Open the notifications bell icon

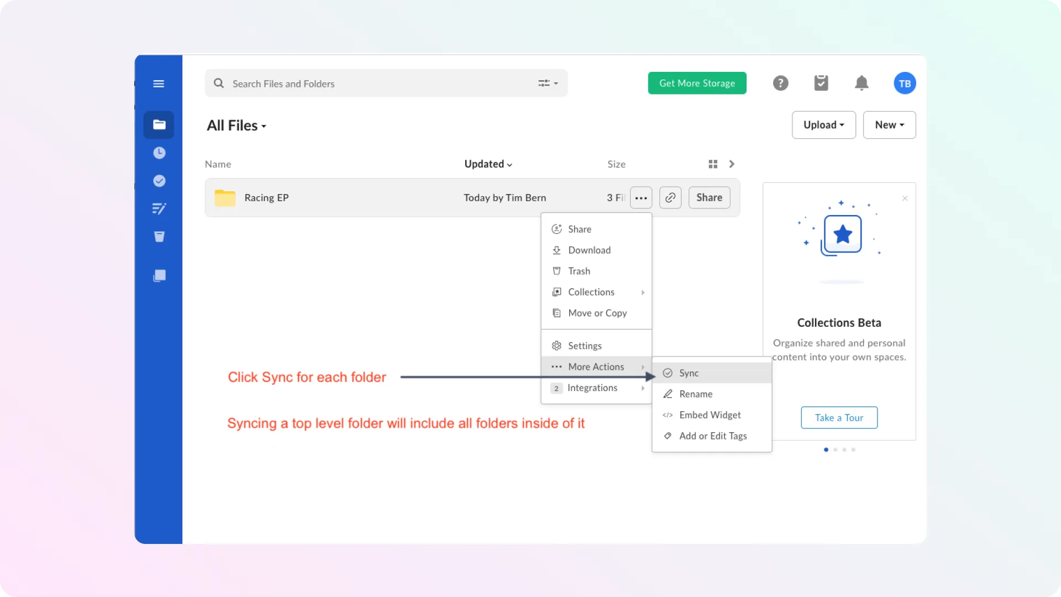[x=862, y=83]
